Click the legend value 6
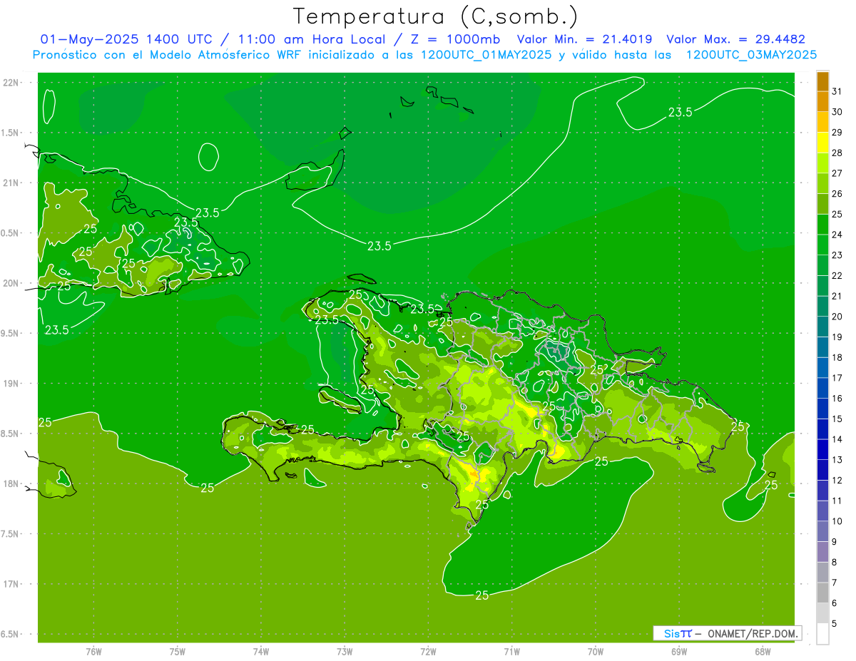Viewport: 856px width, 661px height. point(834,603)
